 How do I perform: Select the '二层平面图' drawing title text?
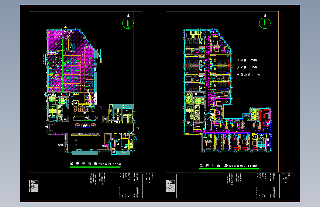point(213,166)
